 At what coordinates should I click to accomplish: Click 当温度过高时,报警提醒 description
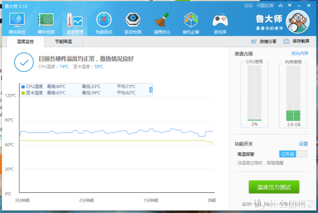pos(260,163)
